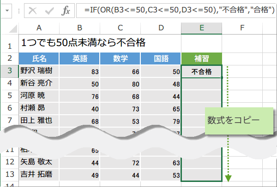Click the empty 補習 cell in row 13

tap(202, 175)
